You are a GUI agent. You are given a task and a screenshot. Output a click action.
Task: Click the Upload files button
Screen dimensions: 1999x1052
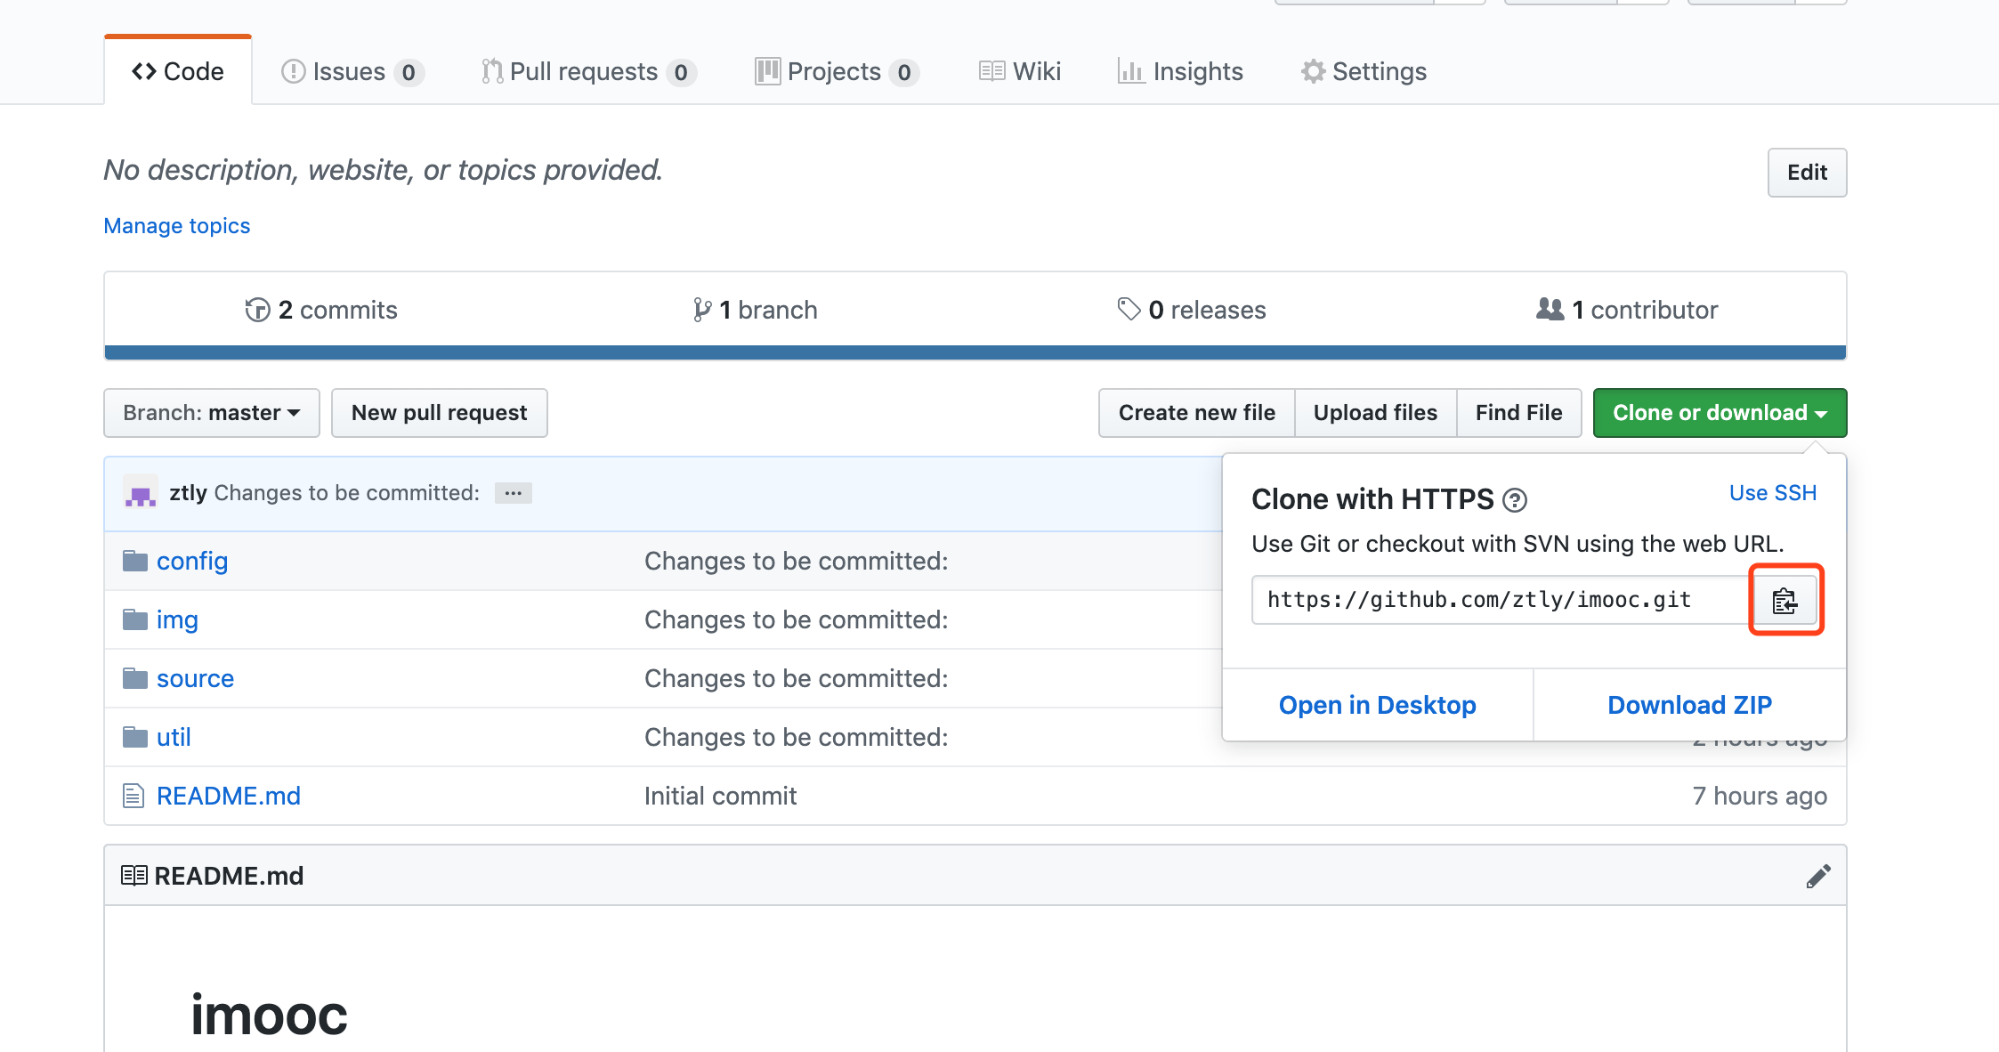tap(1375, 413)
